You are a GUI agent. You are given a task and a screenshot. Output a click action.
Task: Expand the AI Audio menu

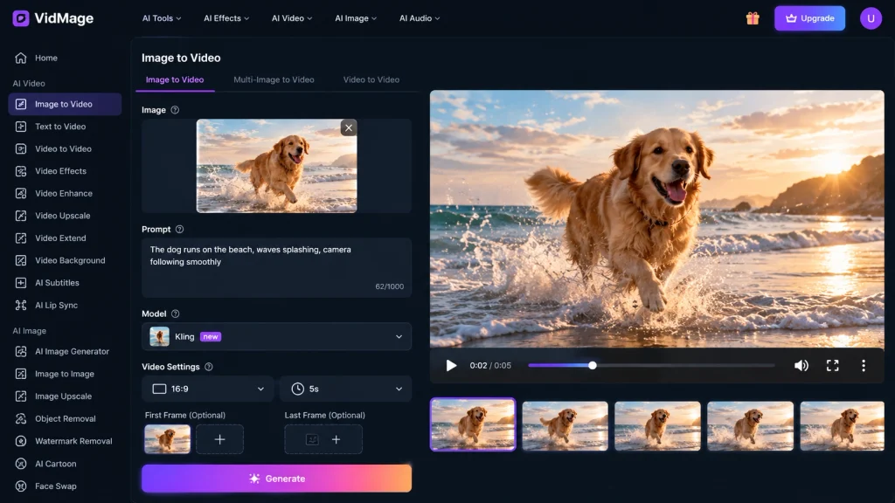point(420,18)
